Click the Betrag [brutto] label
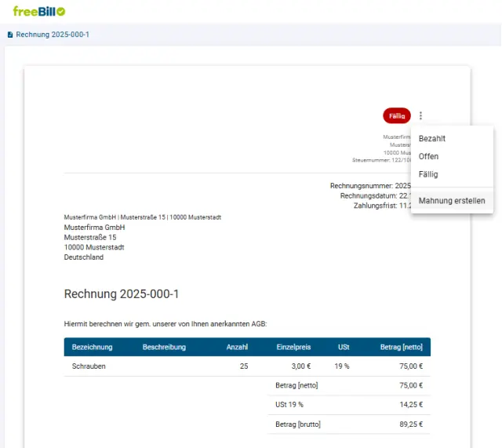The height and width of the screenshot is (448, 502). tap(298, 424)
